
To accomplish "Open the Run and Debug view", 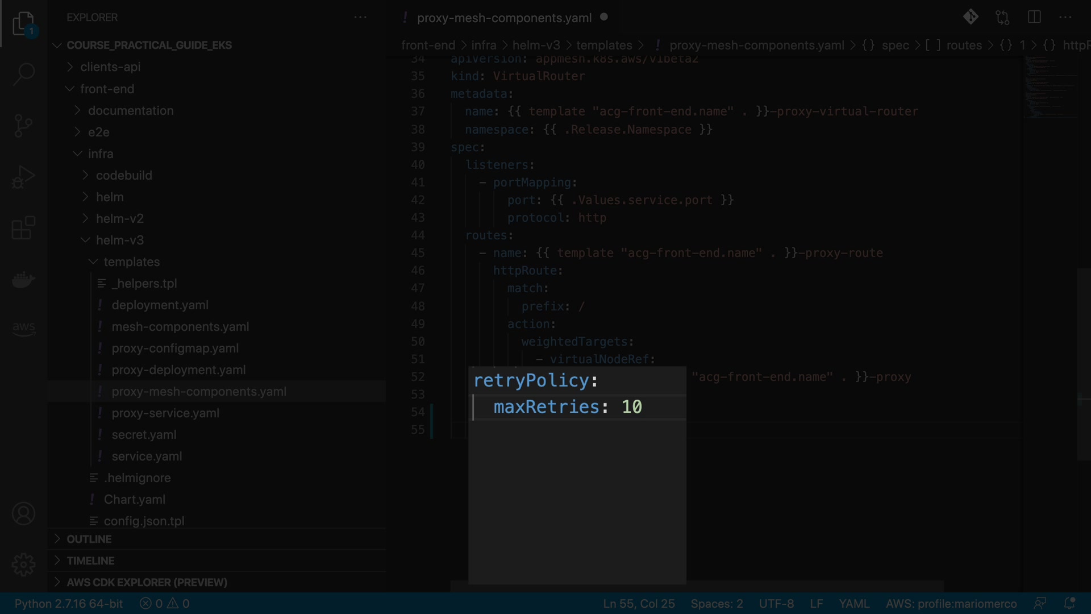I will coord(23,177).
